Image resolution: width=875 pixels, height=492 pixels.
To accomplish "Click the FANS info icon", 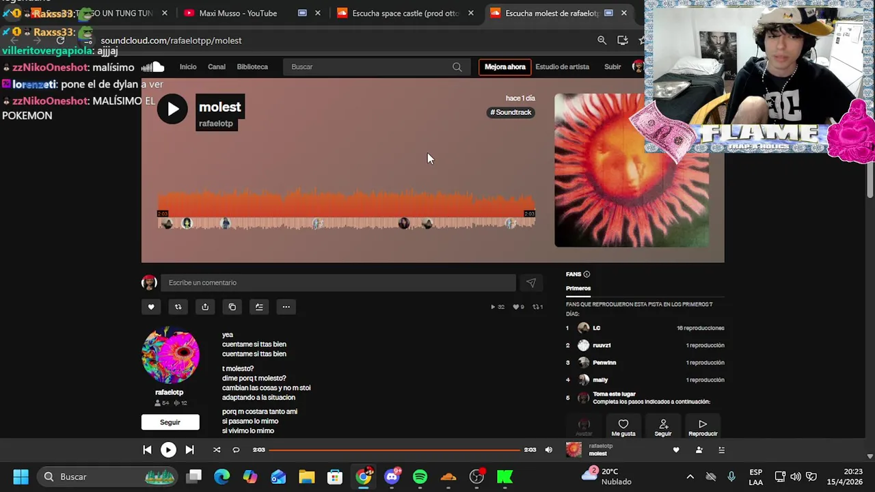I will point(587,275).
